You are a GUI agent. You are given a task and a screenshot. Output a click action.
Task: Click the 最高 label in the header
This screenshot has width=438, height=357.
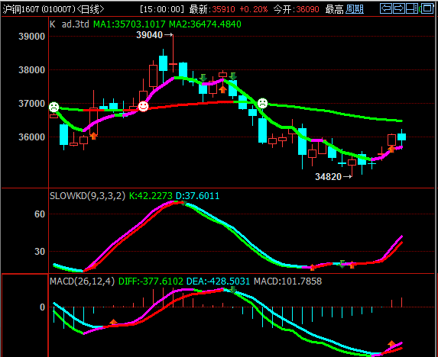pos(334,9)
